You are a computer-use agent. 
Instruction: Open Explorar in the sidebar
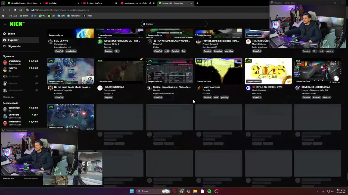pos(20,40)
